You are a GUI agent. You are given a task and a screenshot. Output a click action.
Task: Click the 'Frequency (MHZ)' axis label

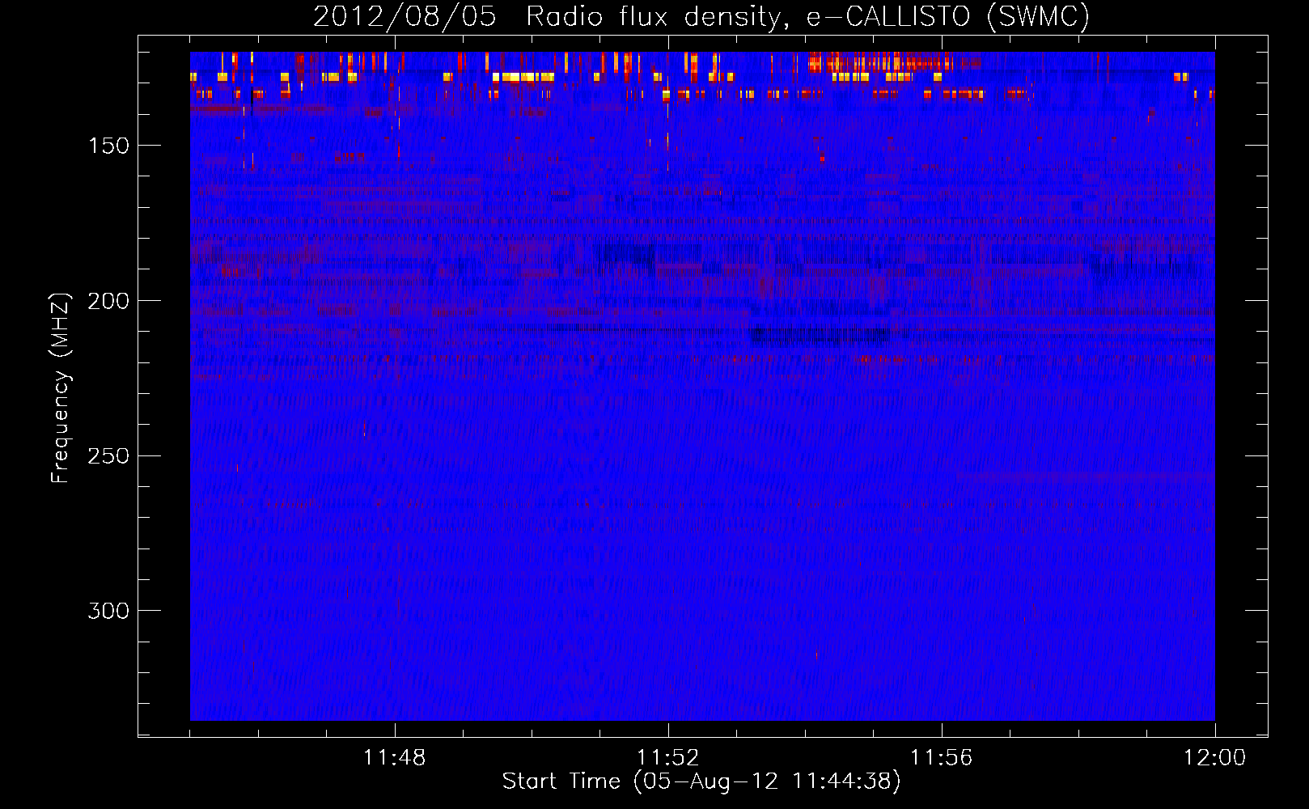click(x=61, y=388)
